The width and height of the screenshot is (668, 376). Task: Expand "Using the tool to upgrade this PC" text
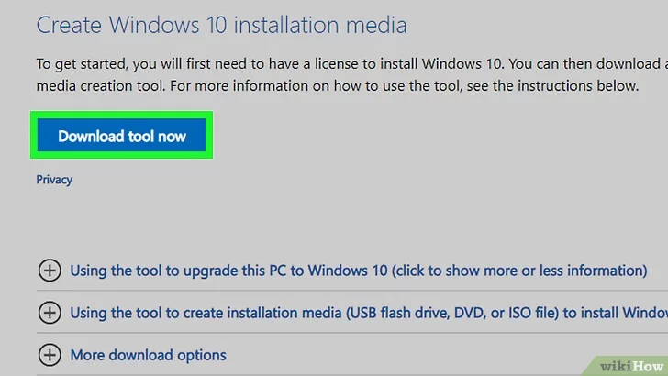pos(229,271)
